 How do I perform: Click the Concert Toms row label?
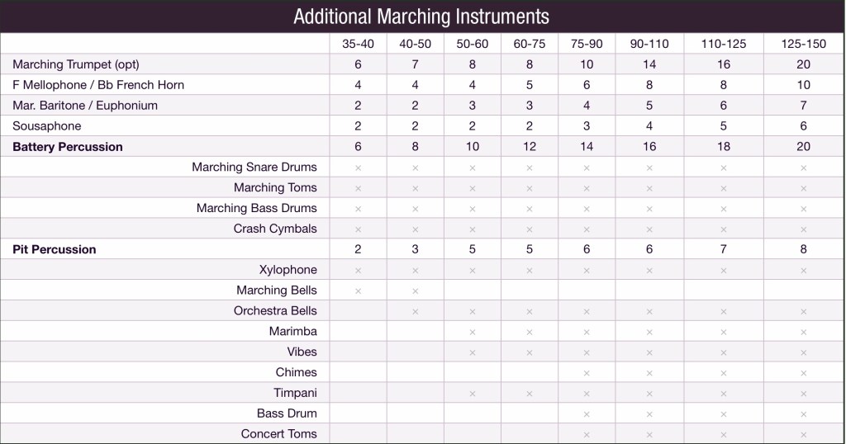point(278,434)
